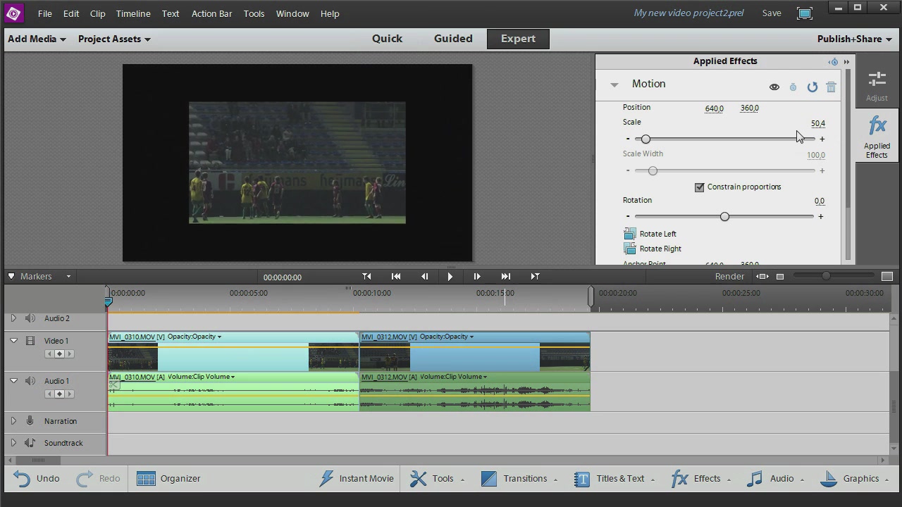902x507 pixels.
Task: Click the zoom in timeline icon
Action: pyautogui.click(x=887, y=277)
